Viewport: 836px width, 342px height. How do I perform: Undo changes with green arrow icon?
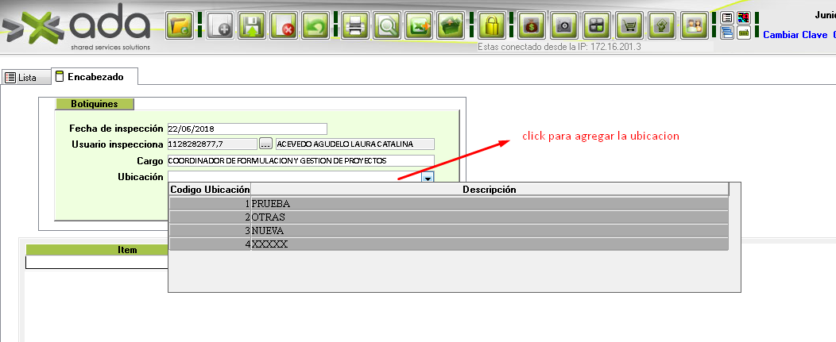click(x=315, y=25)
